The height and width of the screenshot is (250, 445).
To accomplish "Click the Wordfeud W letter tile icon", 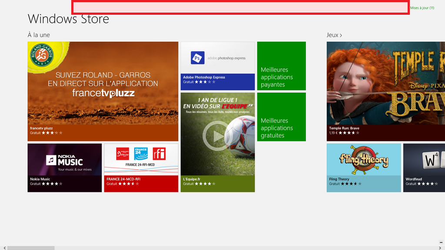I will [430, 160].
